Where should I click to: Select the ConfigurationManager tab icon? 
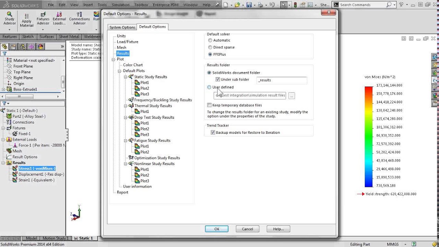[x=23, y=47]
